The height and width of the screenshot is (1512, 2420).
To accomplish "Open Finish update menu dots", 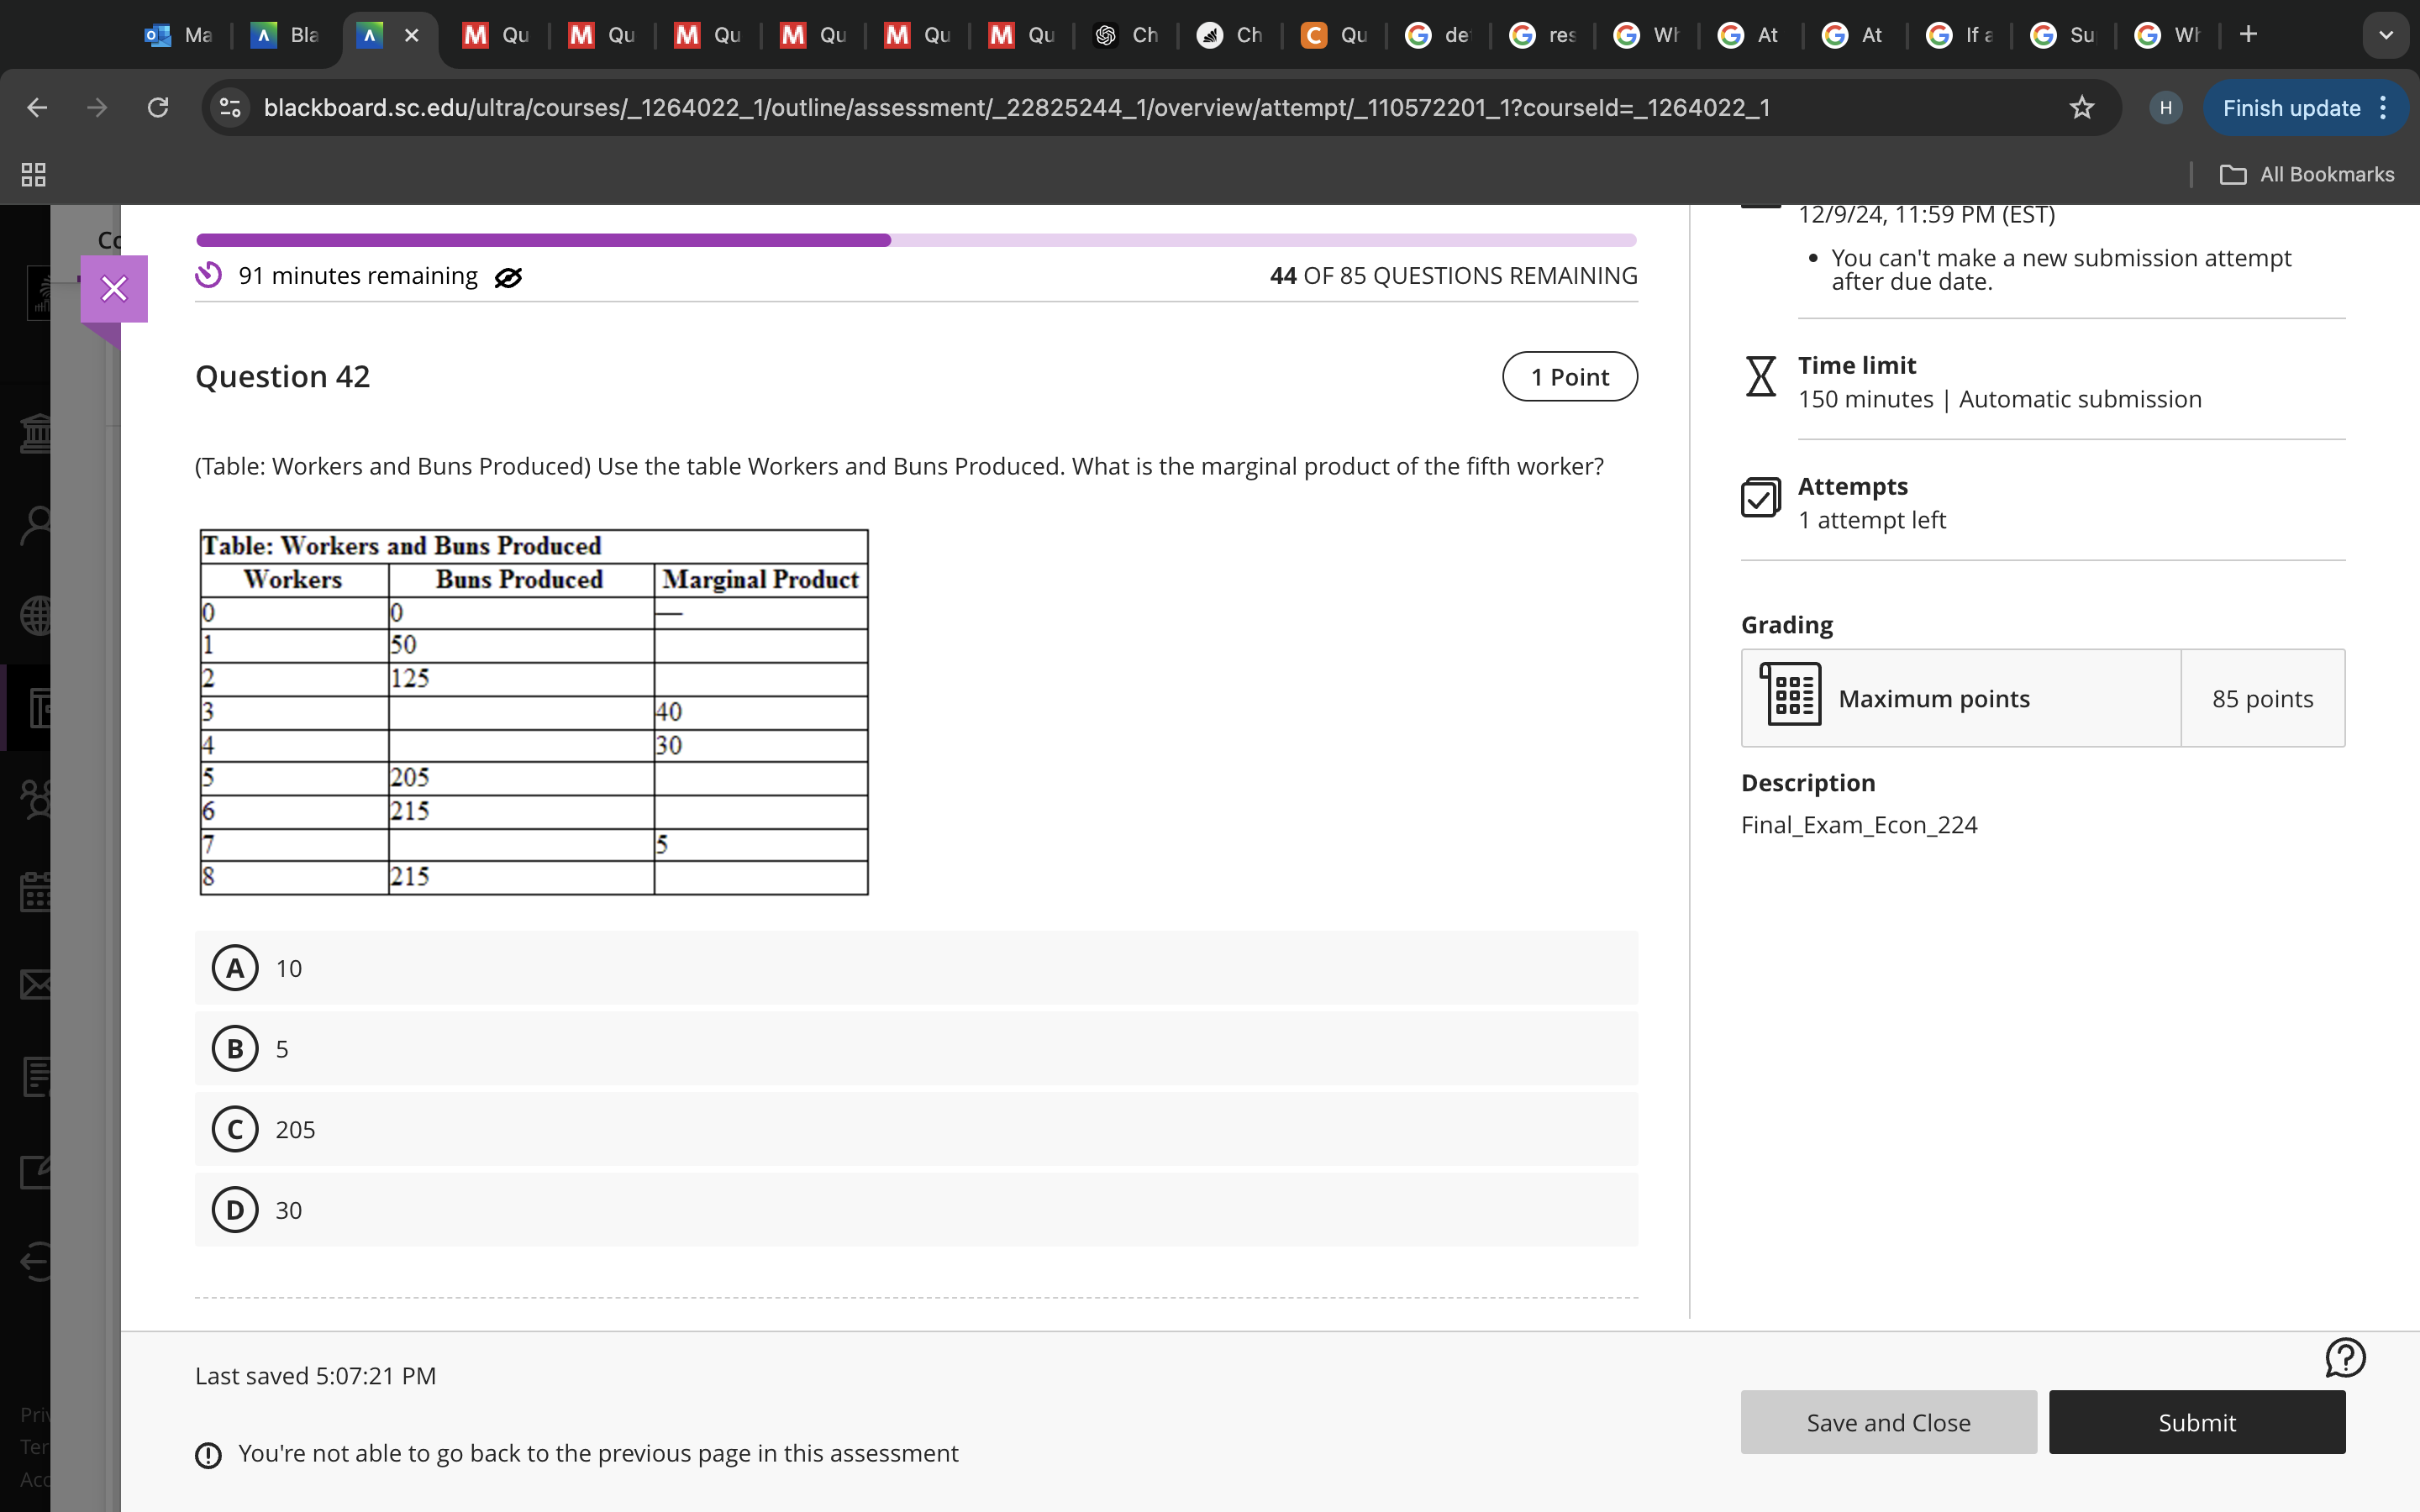I will point(2384,108).
